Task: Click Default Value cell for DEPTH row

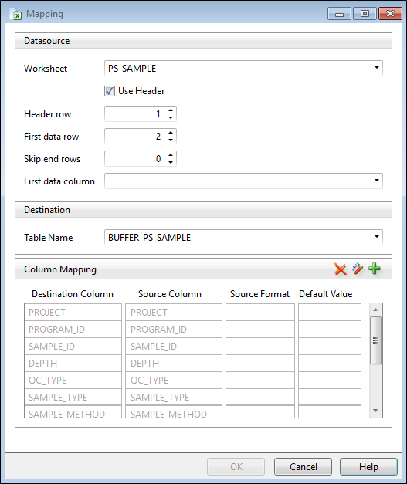Action: tap(330, 364)
